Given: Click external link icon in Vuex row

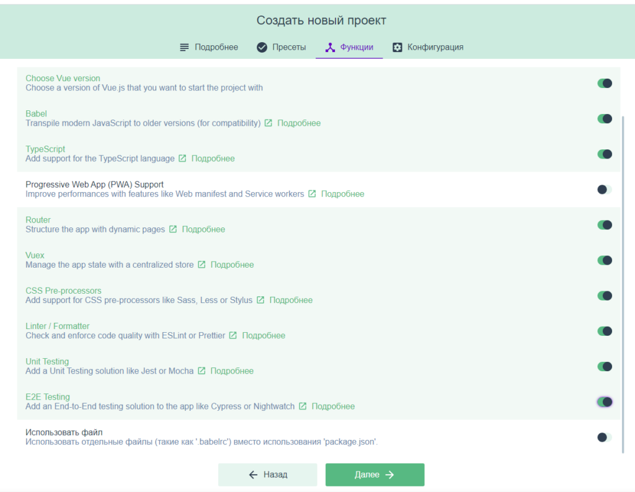Looking at the screenshot, I should (202, 265).
